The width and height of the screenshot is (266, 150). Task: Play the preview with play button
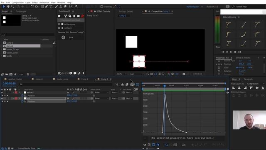point(231,52)
